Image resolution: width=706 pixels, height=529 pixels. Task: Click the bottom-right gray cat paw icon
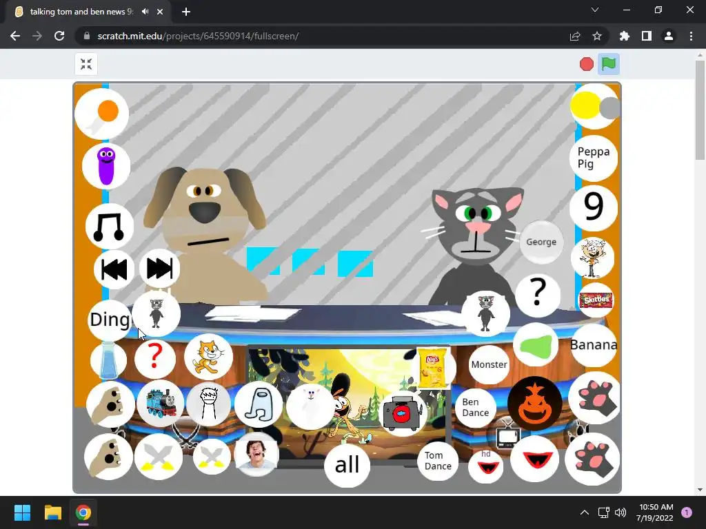point(592,459)
